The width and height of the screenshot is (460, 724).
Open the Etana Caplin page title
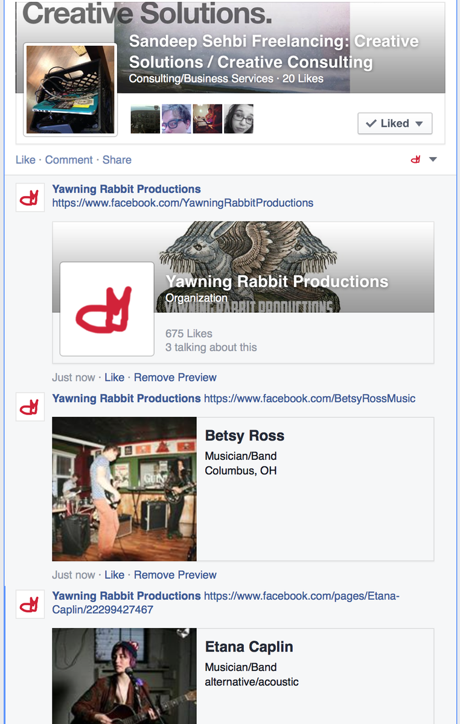(x=249, y=647)
